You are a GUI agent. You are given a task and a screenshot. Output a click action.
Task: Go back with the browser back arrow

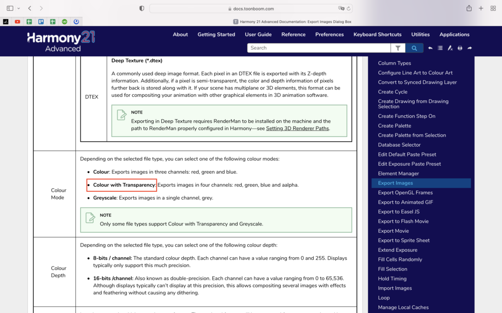[30, 8]
